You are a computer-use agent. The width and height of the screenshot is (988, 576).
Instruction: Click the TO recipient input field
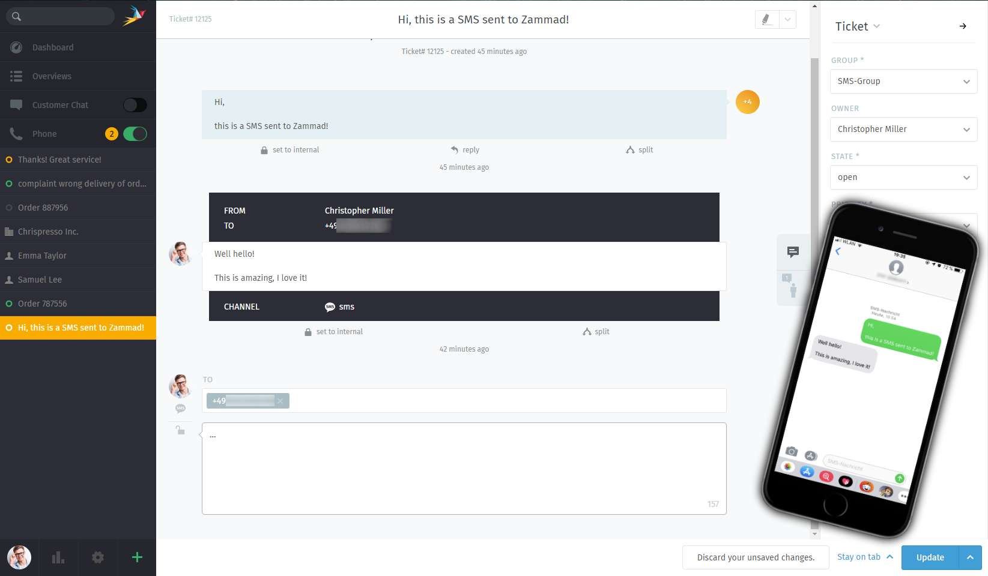pyautogui.click(x=464, y=401)
